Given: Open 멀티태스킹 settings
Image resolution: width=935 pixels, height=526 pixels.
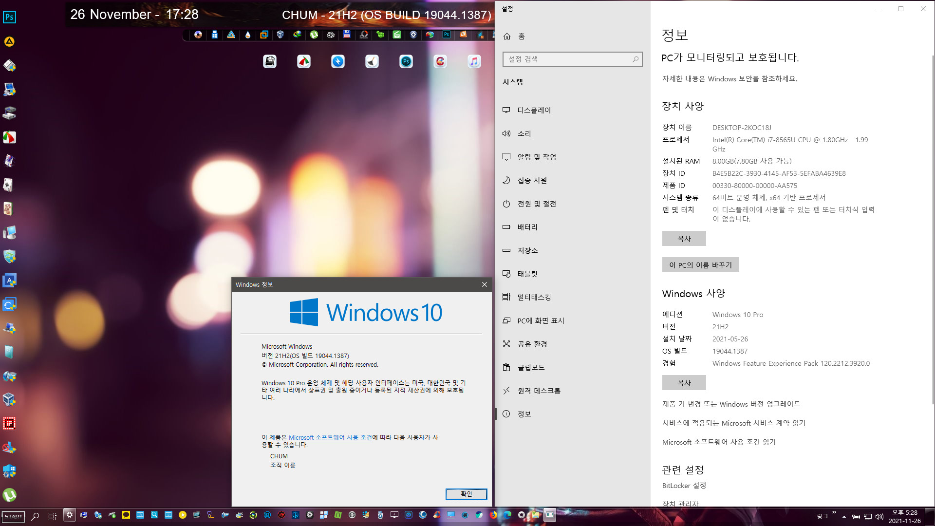Looking at the screenshot, I should click(573, 297).
